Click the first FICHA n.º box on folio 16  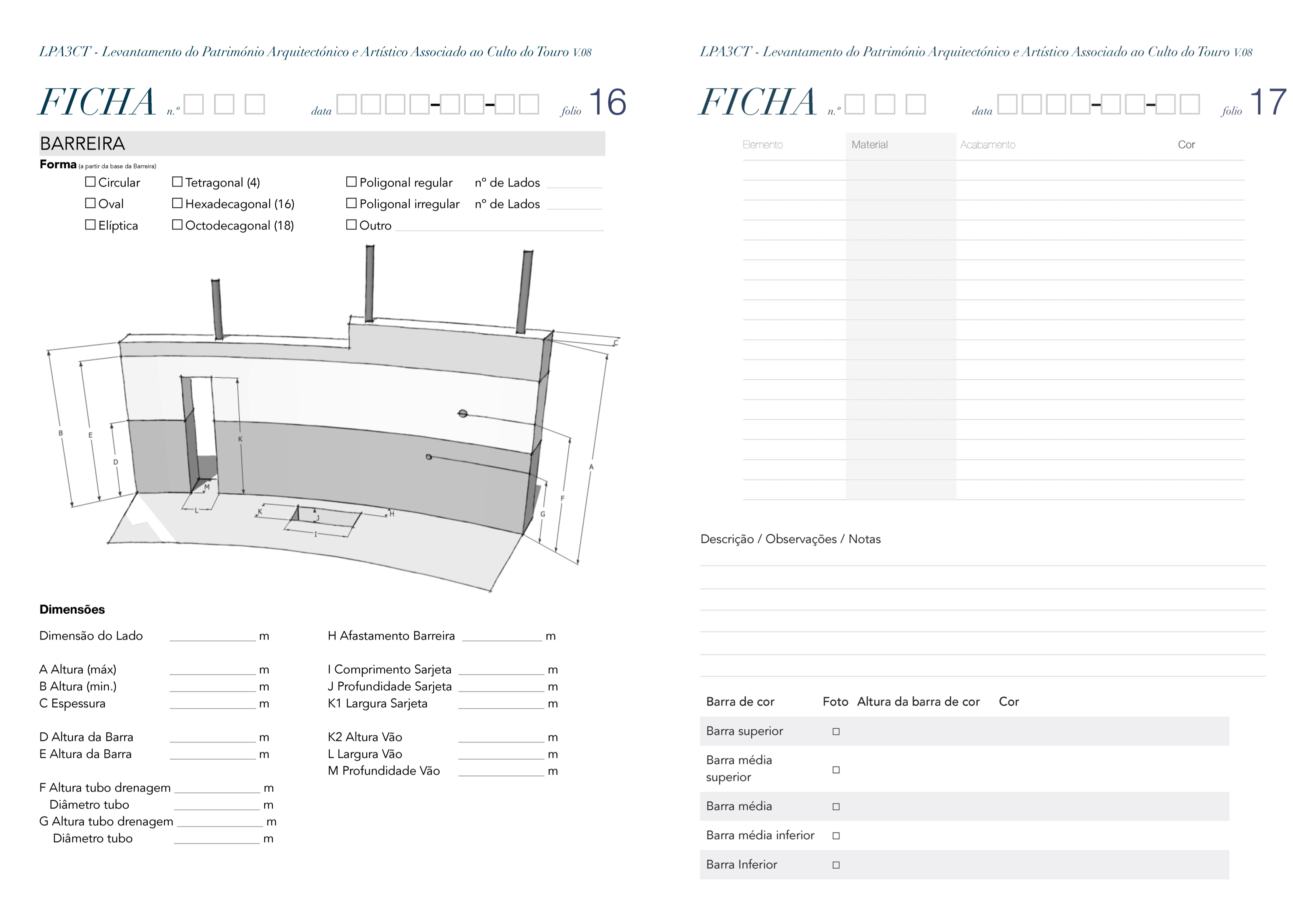(x=193, y=104)
